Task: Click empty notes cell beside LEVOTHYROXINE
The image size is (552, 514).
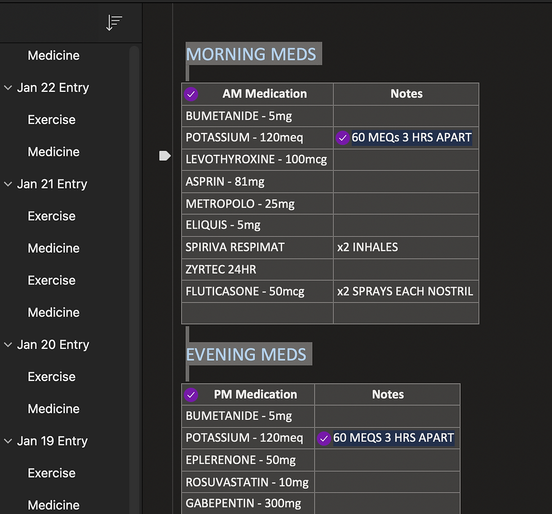Action: point(406,159)
